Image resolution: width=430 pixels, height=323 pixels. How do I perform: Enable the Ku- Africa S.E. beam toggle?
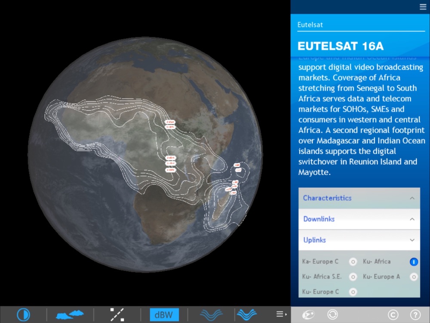353,277
